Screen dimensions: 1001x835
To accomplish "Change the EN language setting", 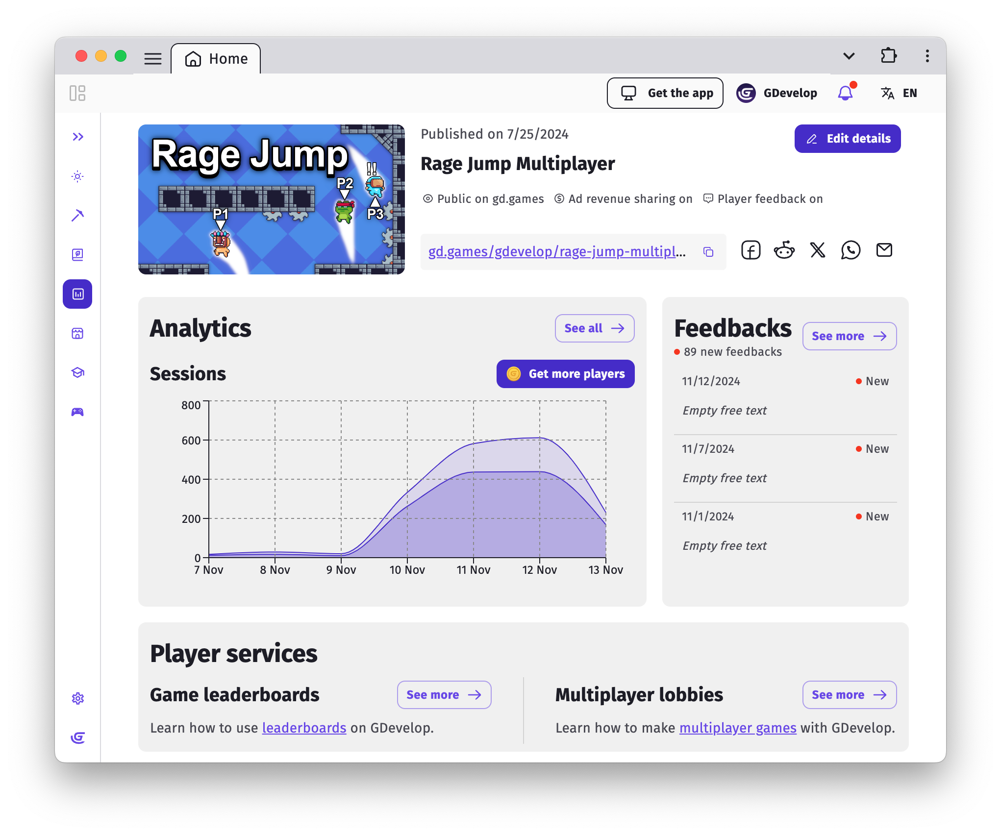I will click(899, 93).
